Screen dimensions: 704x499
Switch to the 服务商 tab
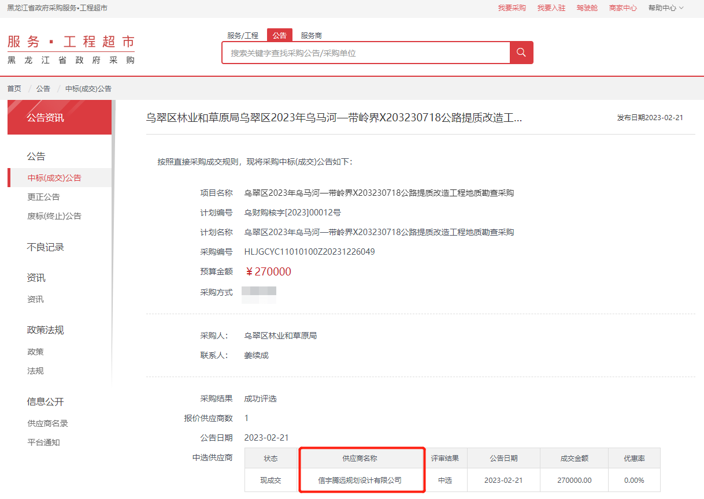(310, 35)
